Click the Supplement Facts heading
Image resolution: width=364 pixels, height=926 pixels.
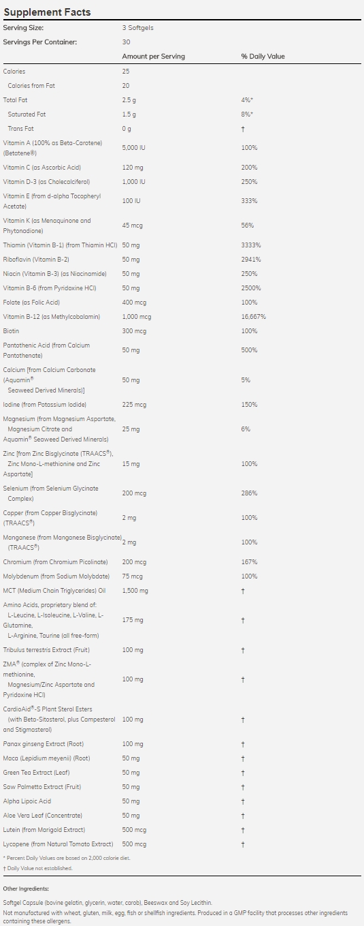click(47, 12)
